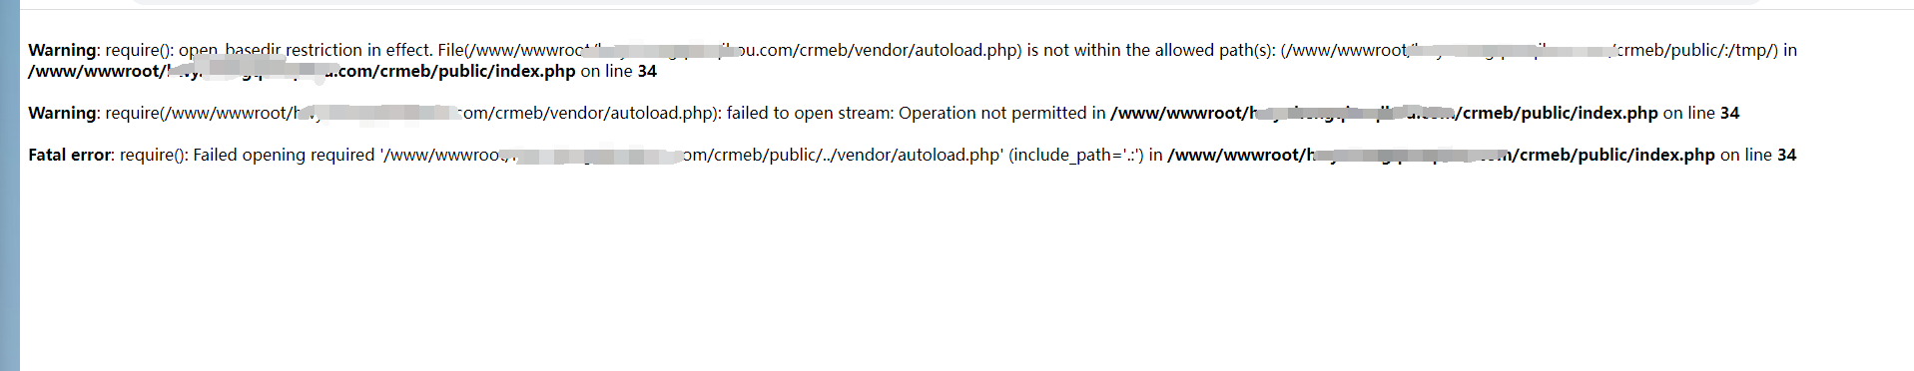This screenshot has height=371, width=1914.
Task: Click the bold "Fatal error" label
Action: (71, 155)
